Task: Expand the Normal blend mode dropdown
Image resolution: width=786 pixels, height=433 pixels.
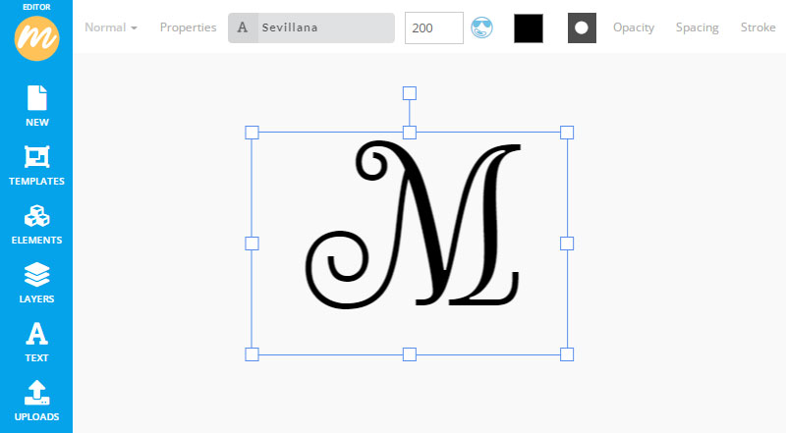Action: tap(110, 27)
